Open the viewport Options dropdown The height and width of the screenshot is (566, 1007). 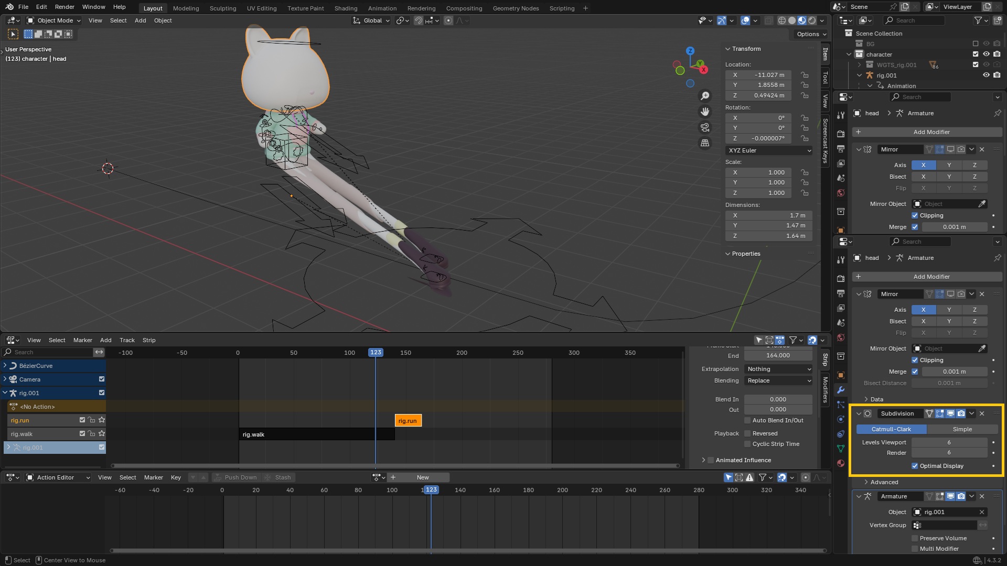click(811, 34)
